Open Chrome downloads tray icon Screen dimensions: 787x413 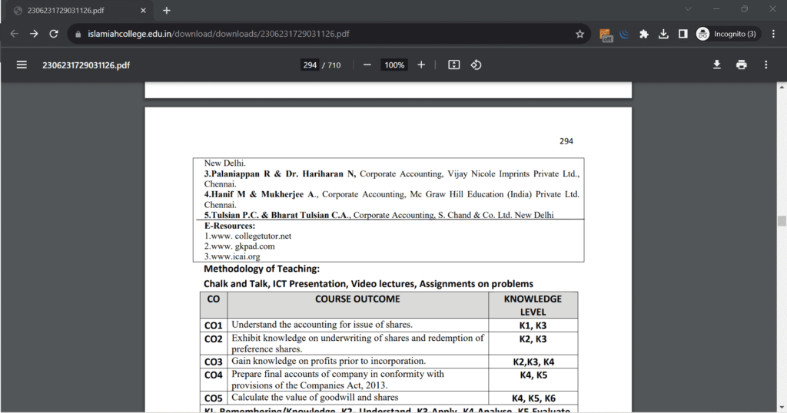(663, 34)
